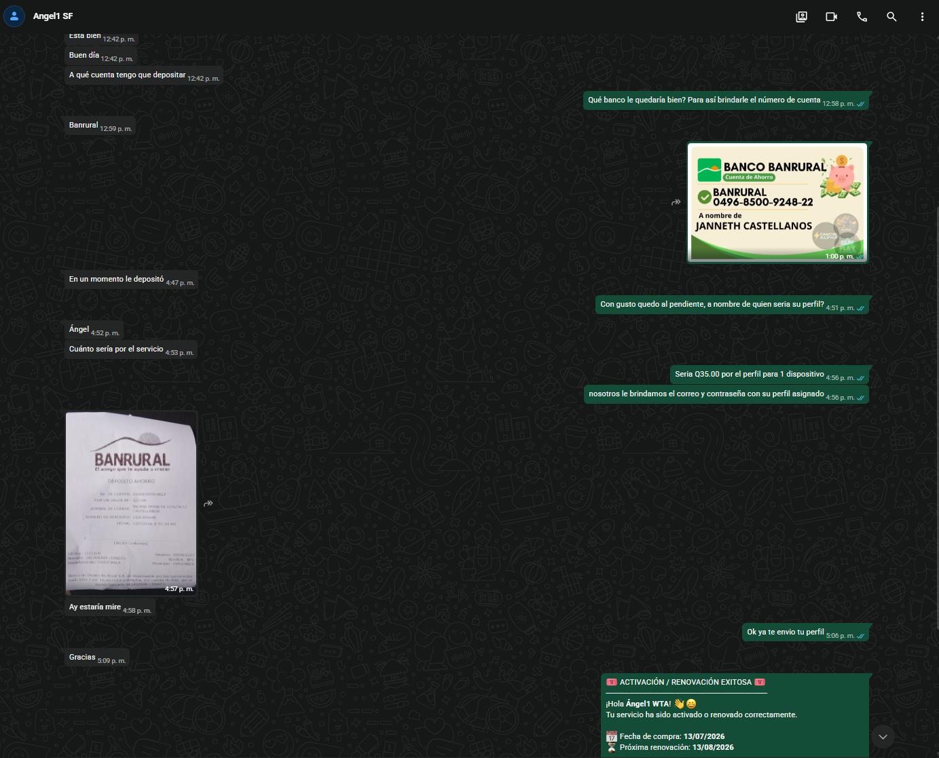Select the "Banrural" text message at 12:59
This screenshot has height=758, width=939.
point(100,126)
